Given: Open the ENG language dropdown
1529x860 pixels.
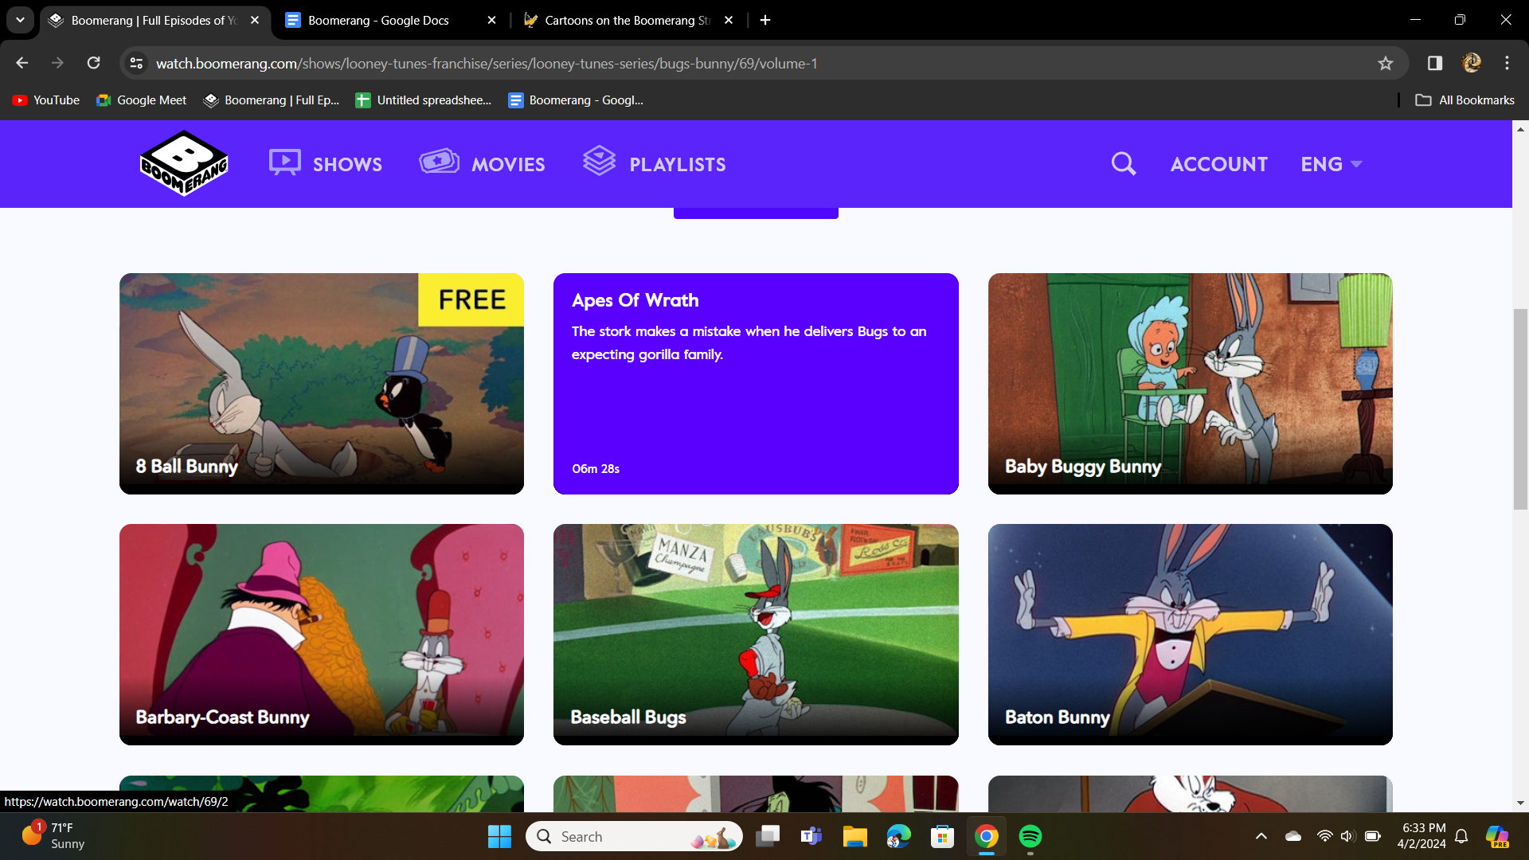Looking at the screenshot, I should [x=1332, y=164].
